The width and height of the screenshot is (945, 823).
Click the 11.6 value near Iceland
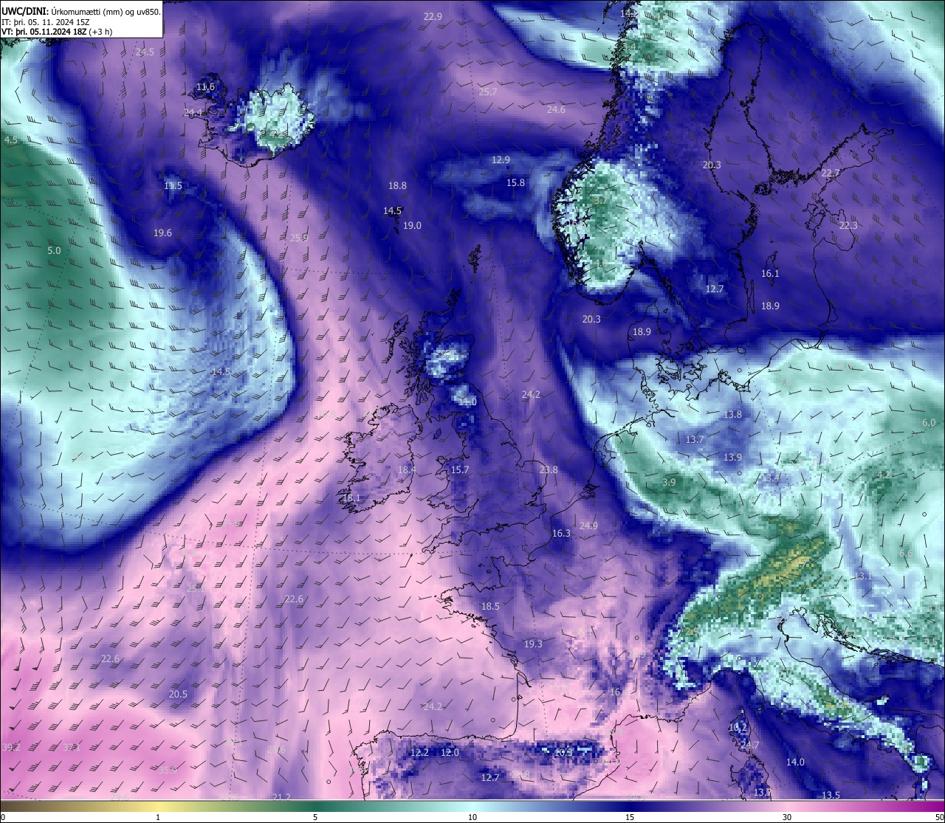click(205, 87)
